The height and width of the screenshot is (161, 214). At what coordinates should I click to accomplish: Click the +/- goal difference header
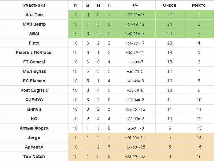point(135,5)
